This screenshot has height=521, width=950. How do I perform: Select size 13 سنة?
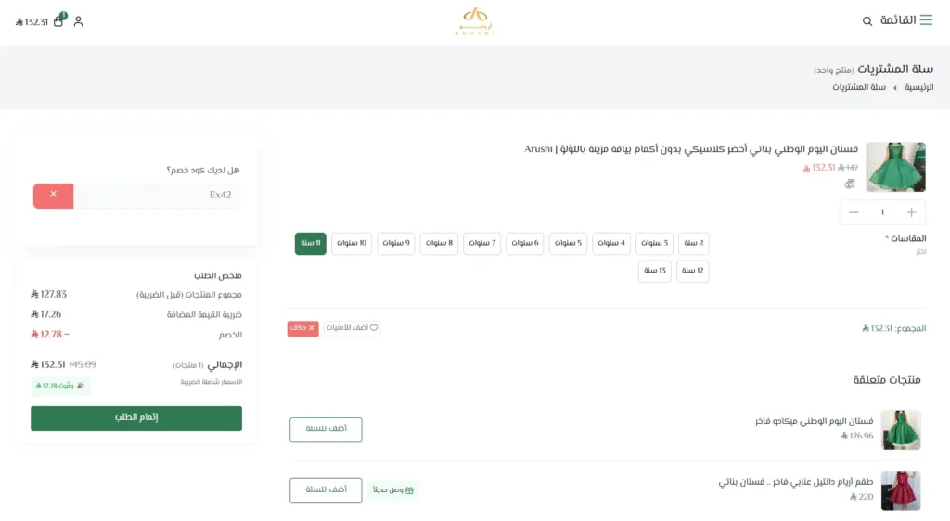(x=654, y=271)
